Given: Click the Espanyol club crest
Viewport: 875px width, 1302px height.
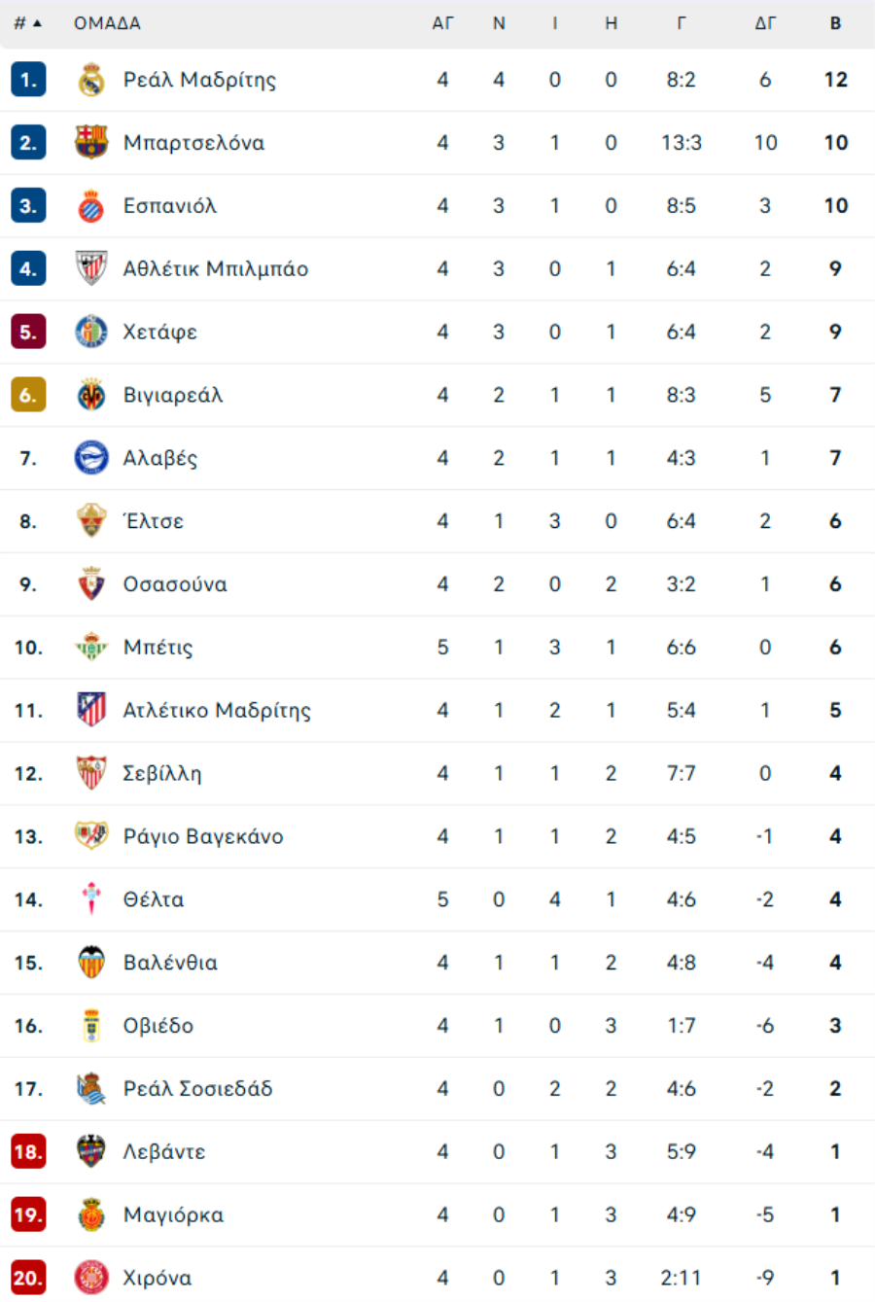Looking at the screenshot, I should (x=91, y=206).
